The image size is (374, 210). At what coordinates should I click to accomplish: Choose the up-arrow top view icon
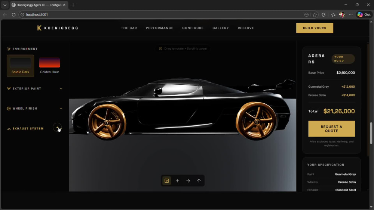[199, 181]
